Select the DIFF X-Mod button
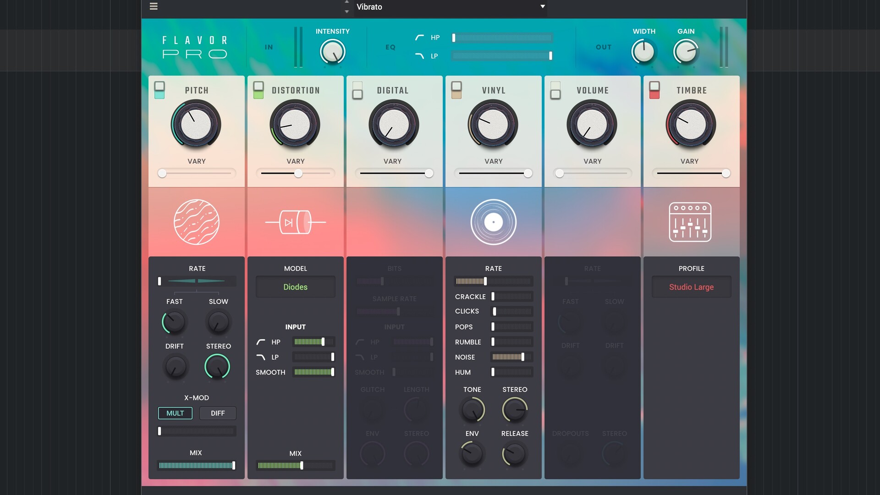The width and height of the screenshot is (880, 495). coord(218,413)
